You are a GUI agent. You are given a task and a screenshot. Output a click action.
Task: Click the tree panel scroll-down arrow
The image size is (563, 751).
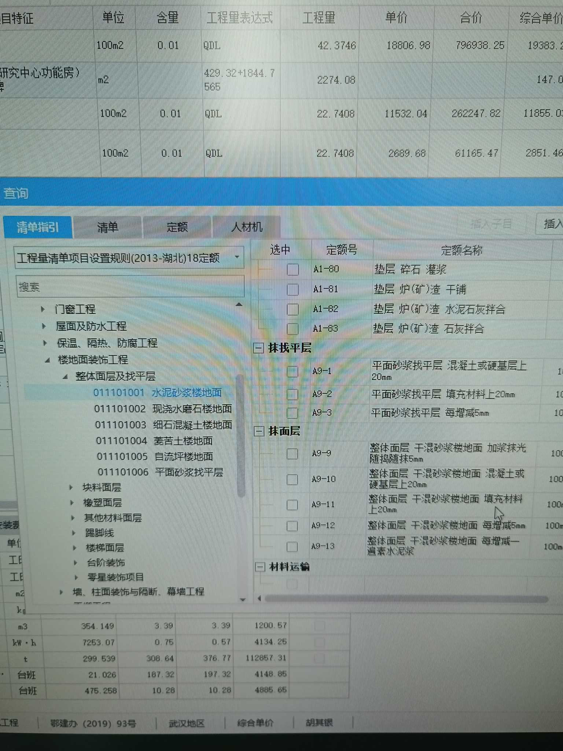242,600
